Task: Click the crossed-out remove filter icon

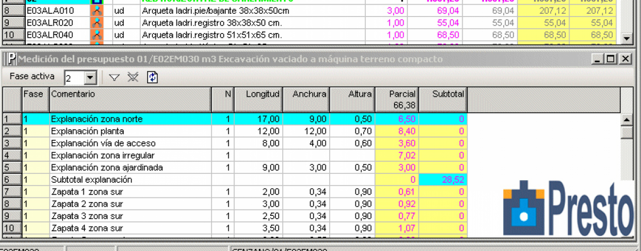Action: 133,77
